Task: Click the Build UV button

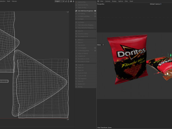Action: point(86,70)
